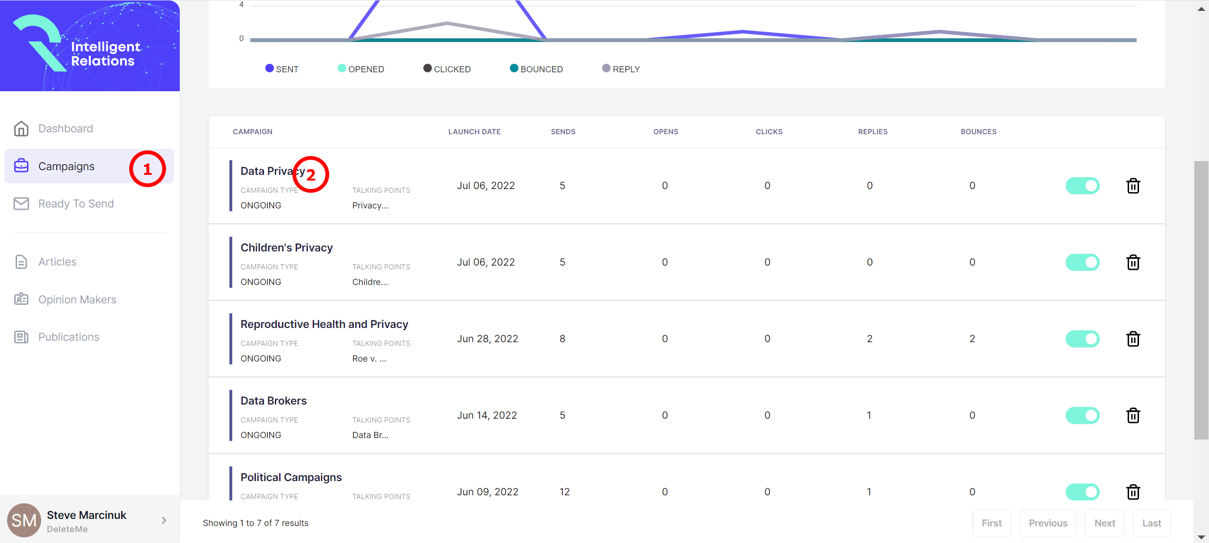The image size is (1209, 543).
Task: Click the Articles document icon
Action: [x=21, y=262]
